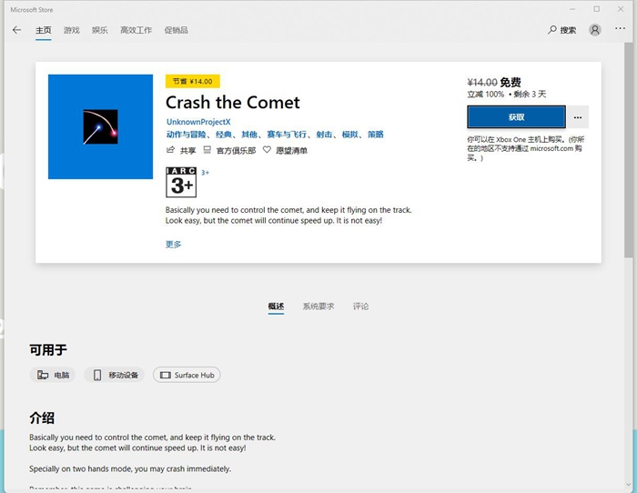Viewport: 637px width, 493px height.
Task: Switch to the 游戏 tab
Action: [72, 30]
